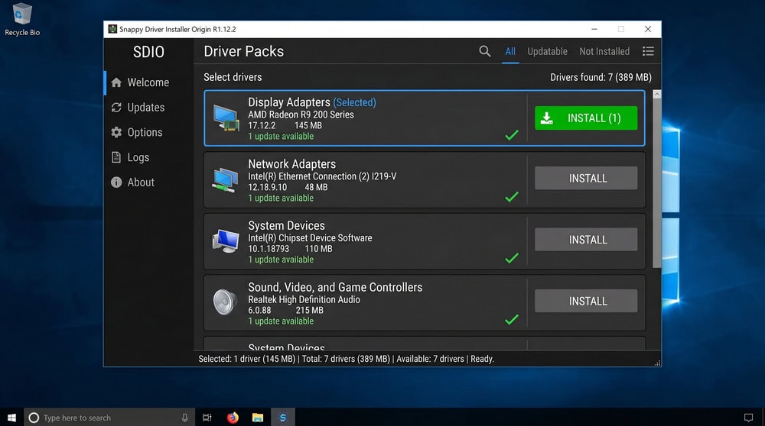Switch to the Not Installed tab
Screen dimensions: 765x426
pos(604,51)
